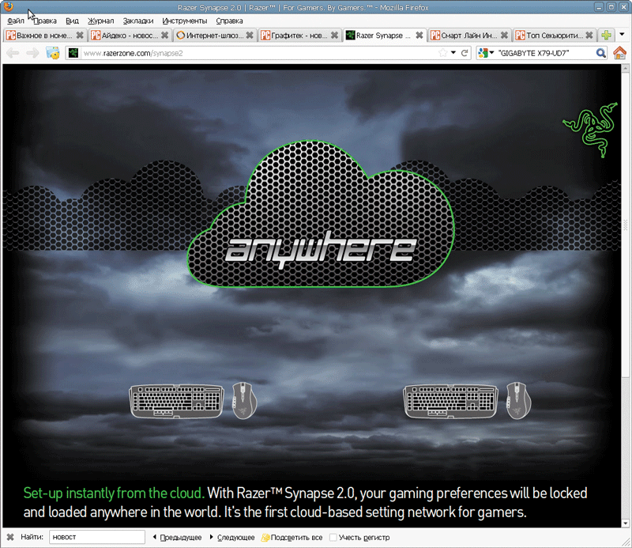
Task: Click 'Set-up instantly from the cloud.' text
Action: click(x=114, y=493)
